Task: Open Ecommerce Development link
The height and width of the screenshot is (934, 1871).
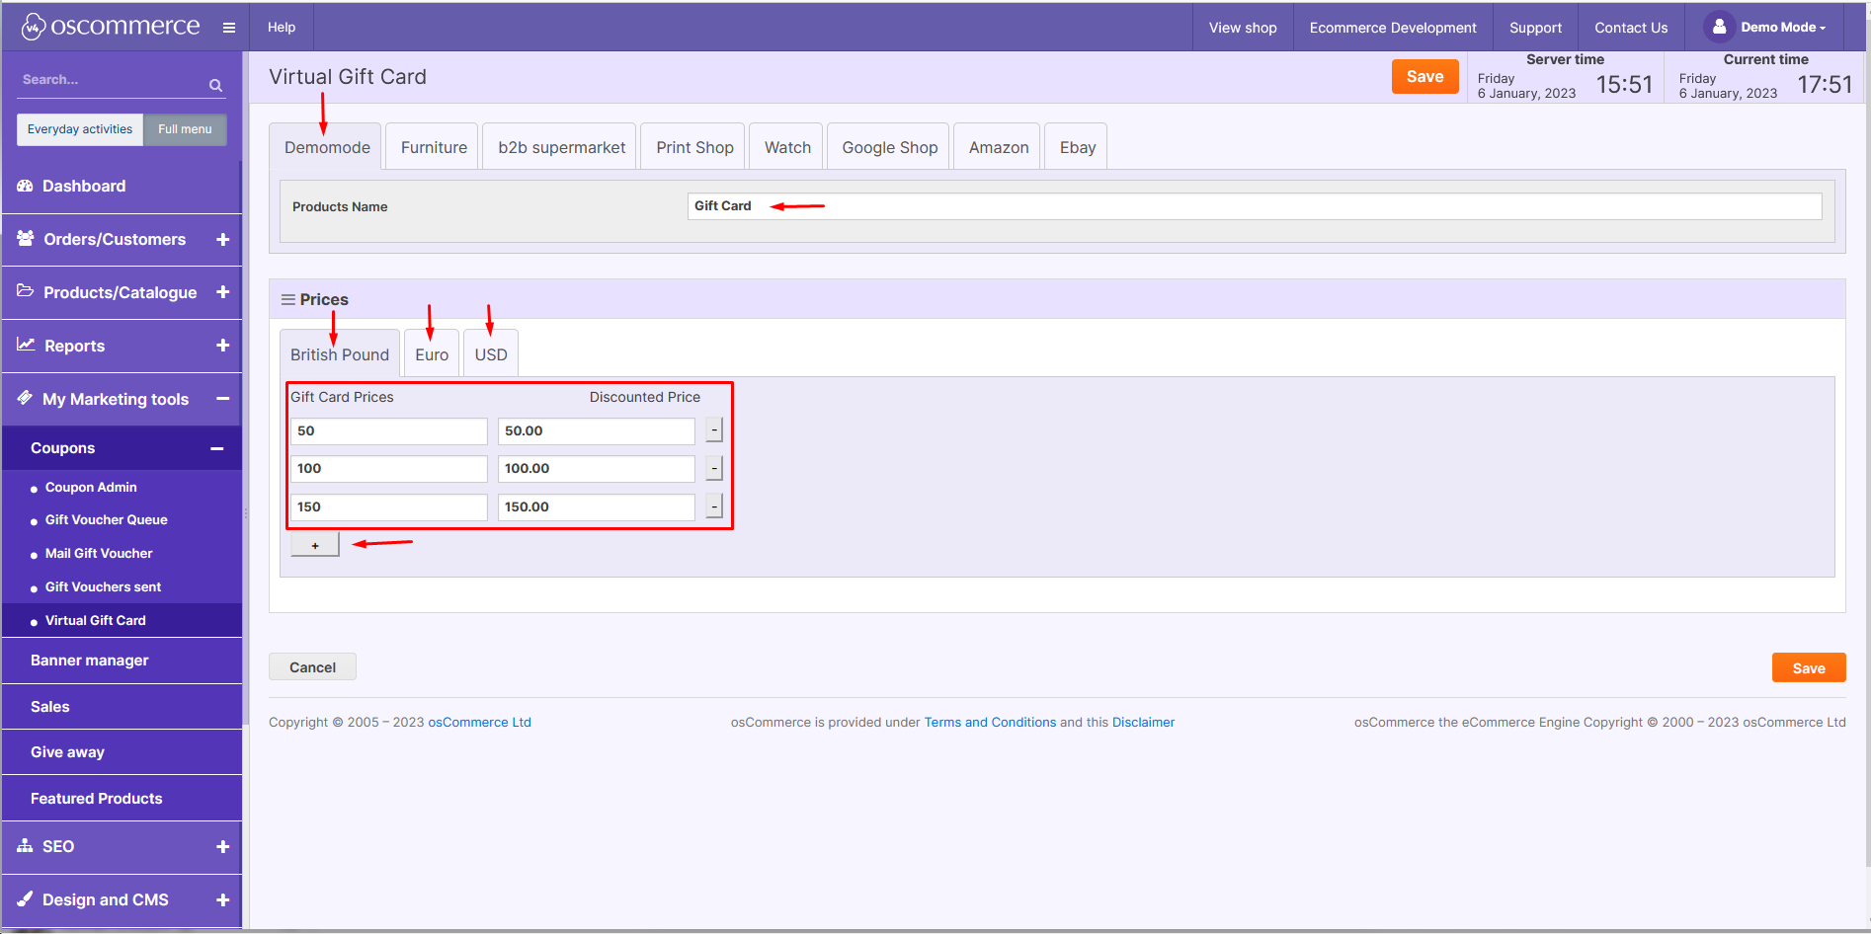Action: [x=1393, y=28]
